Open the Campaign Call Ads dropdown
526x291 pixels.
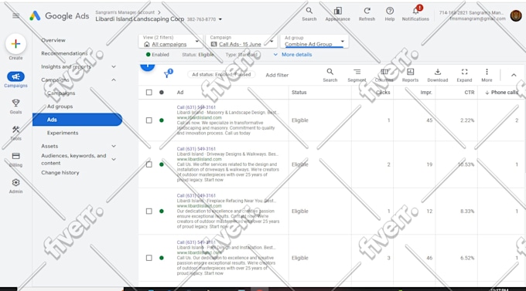point(241,41)
